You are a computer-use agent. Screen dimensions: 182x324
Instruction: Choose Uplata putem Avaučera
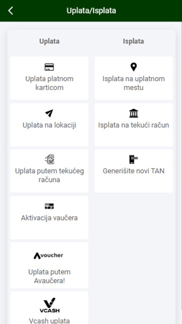[x=50, y=265]
